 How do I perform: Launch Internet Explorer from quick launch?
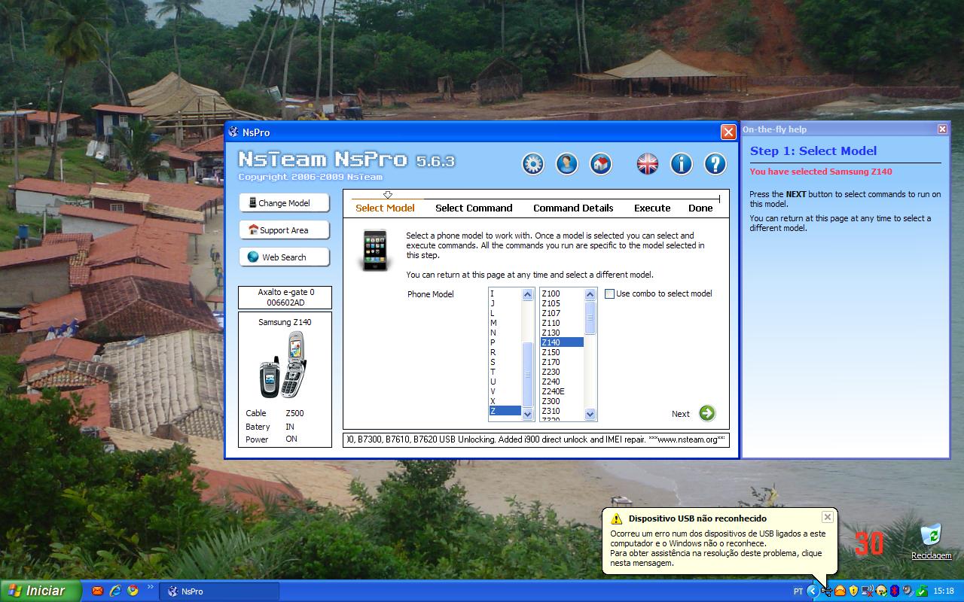[115, 591]
